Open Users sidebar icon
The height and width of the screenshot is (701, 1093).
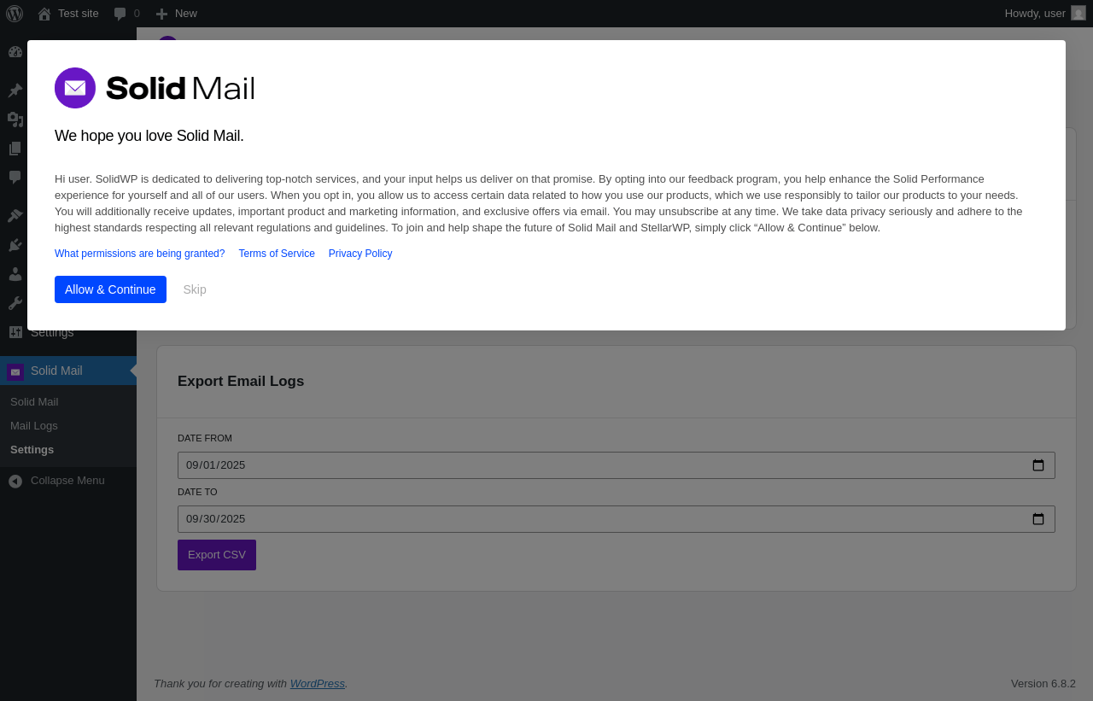[x=15, y=274]
